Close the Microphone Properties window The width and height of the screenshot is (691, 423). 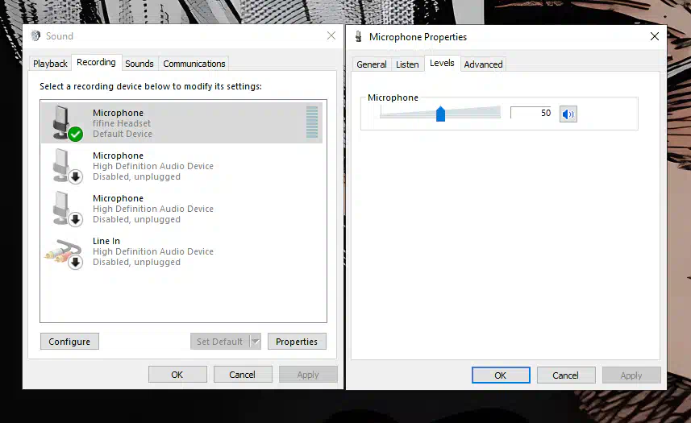click(655, 36)
